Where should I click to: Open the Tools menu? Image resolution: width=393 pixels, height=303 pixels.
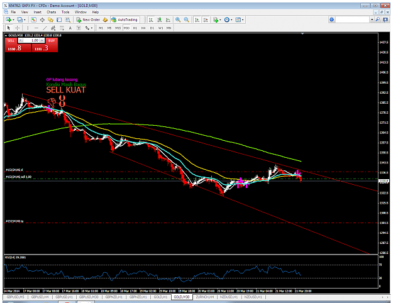point(65,12)
